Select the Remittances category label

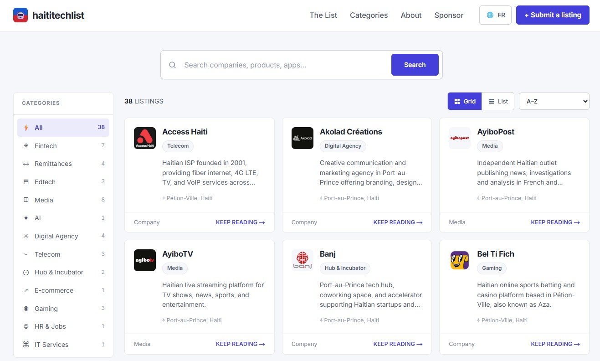(53, 164)
